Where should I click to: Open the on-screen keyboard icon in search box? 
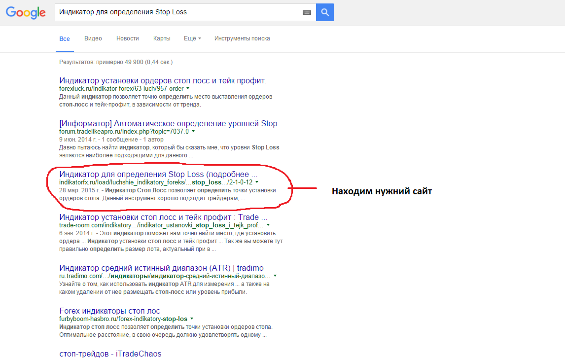[307, 13]
